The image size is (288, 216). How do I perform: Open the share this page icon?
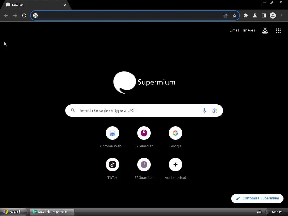point(226,16)
